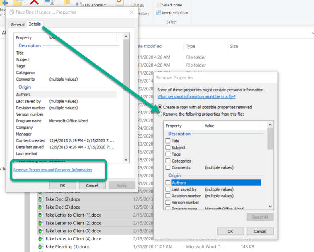The width and height of the screenshot is (314, 252).
Task: Click the Program name row in Properties details
Action: (x=66, y=121)
